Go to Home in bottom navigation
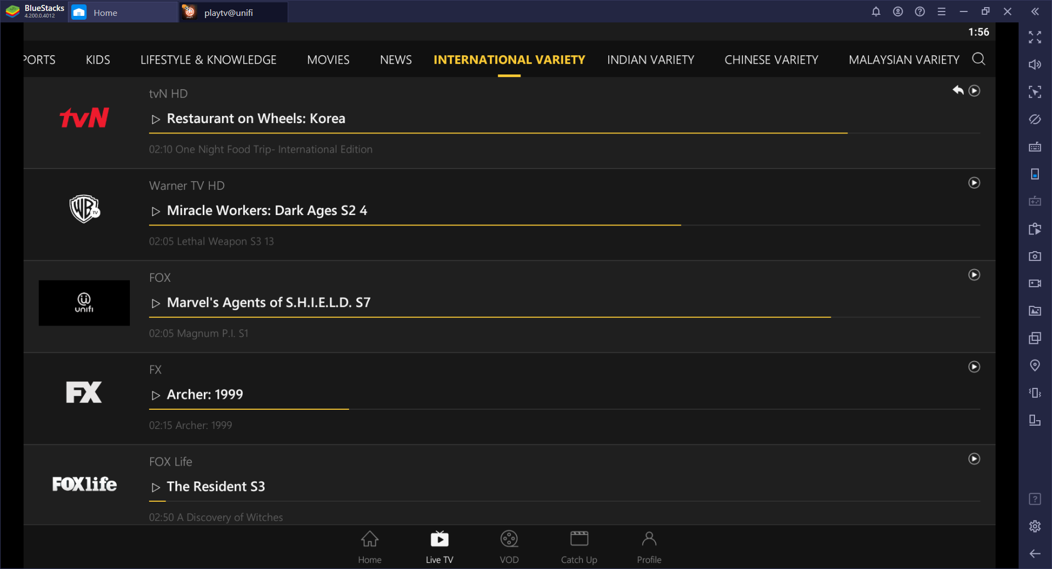 pyautogui.click(x=370, y=547)
